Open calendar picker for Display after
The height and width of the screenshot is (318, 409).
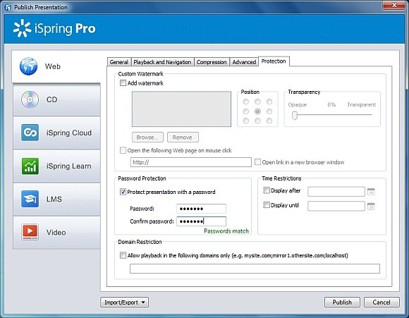371,192
